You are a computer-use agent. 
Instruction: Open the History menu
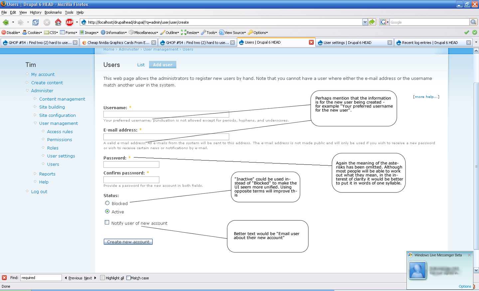(x=36, y=12)
